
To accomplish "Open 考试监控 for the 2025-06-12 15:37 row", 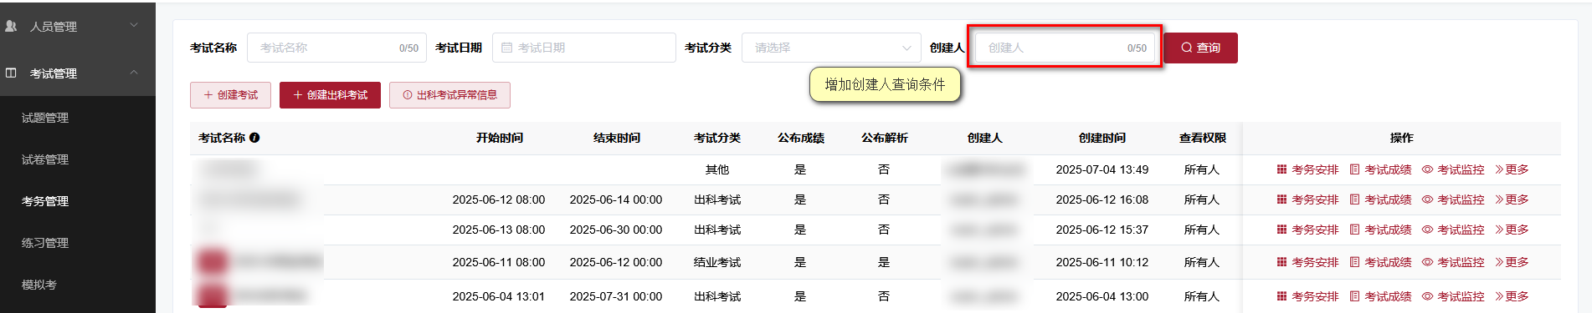I will click(1453, 230).
